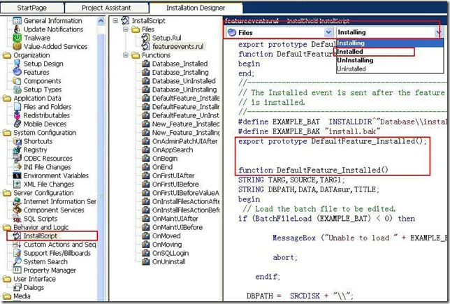Click the Shortcuts icon
450x304 pixels.
tap(17, 141)
